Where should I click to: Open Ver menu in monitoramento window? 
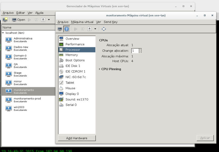98,22
